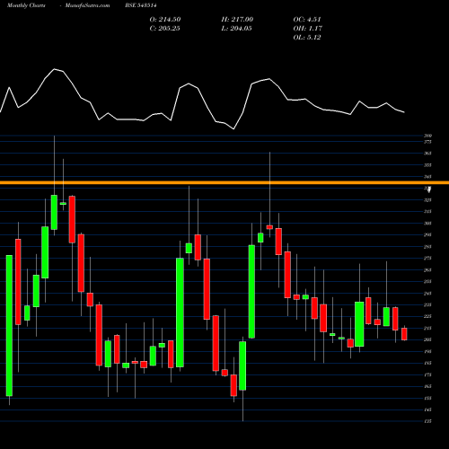Image resolution: width=449 pixels, height=449 pixels.
Task: Click the 275 price axis label
Action: pyautogui.click(x=427, y=258)
